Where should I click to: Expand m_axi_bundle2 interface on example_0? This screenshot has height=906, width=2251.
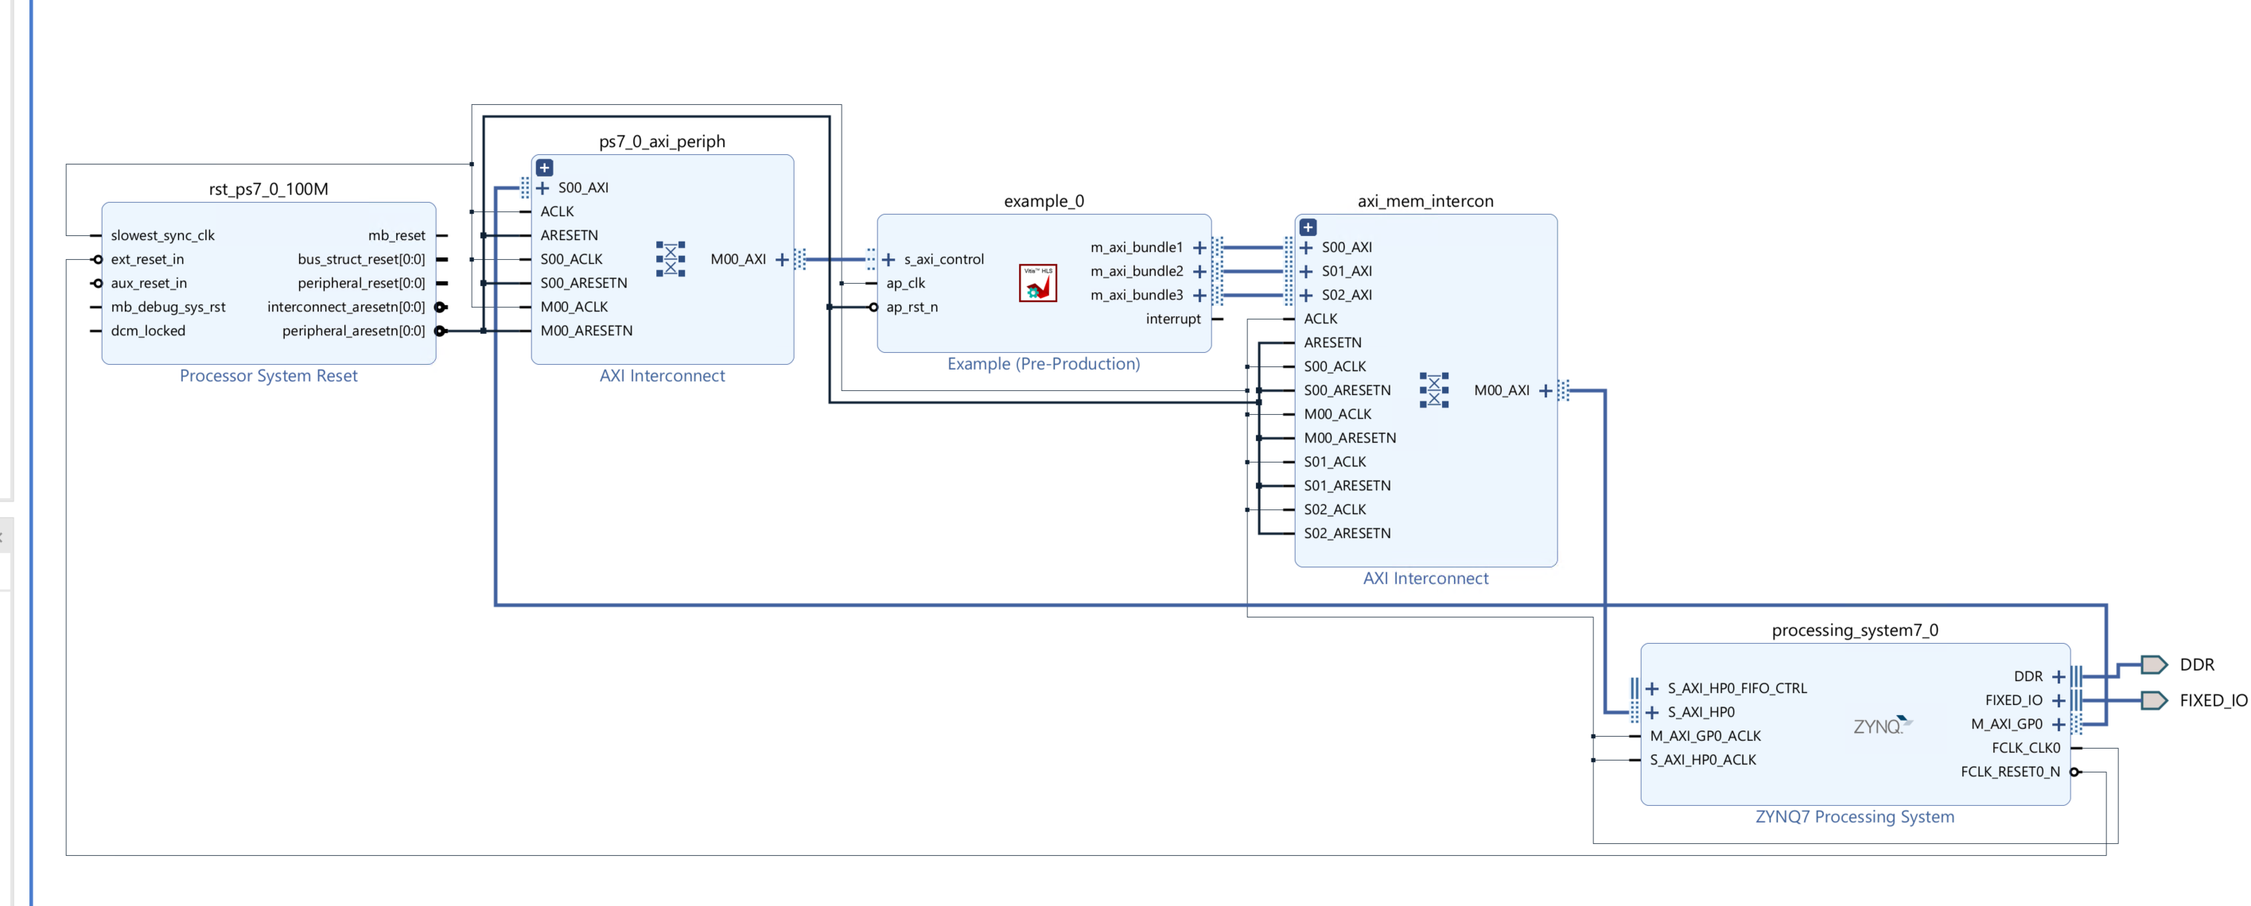click(x=1199, y=272)
